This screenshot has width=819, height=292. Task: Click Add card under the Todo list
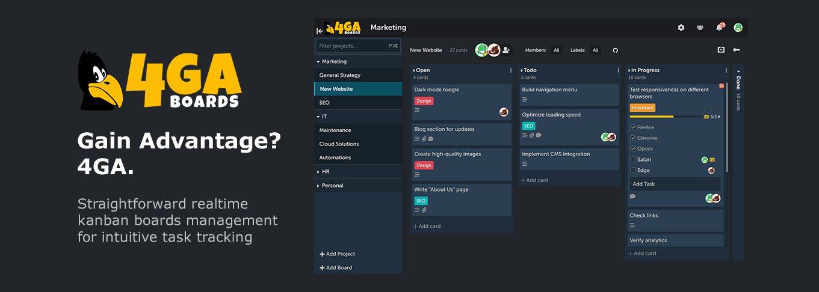pos(534,180)
